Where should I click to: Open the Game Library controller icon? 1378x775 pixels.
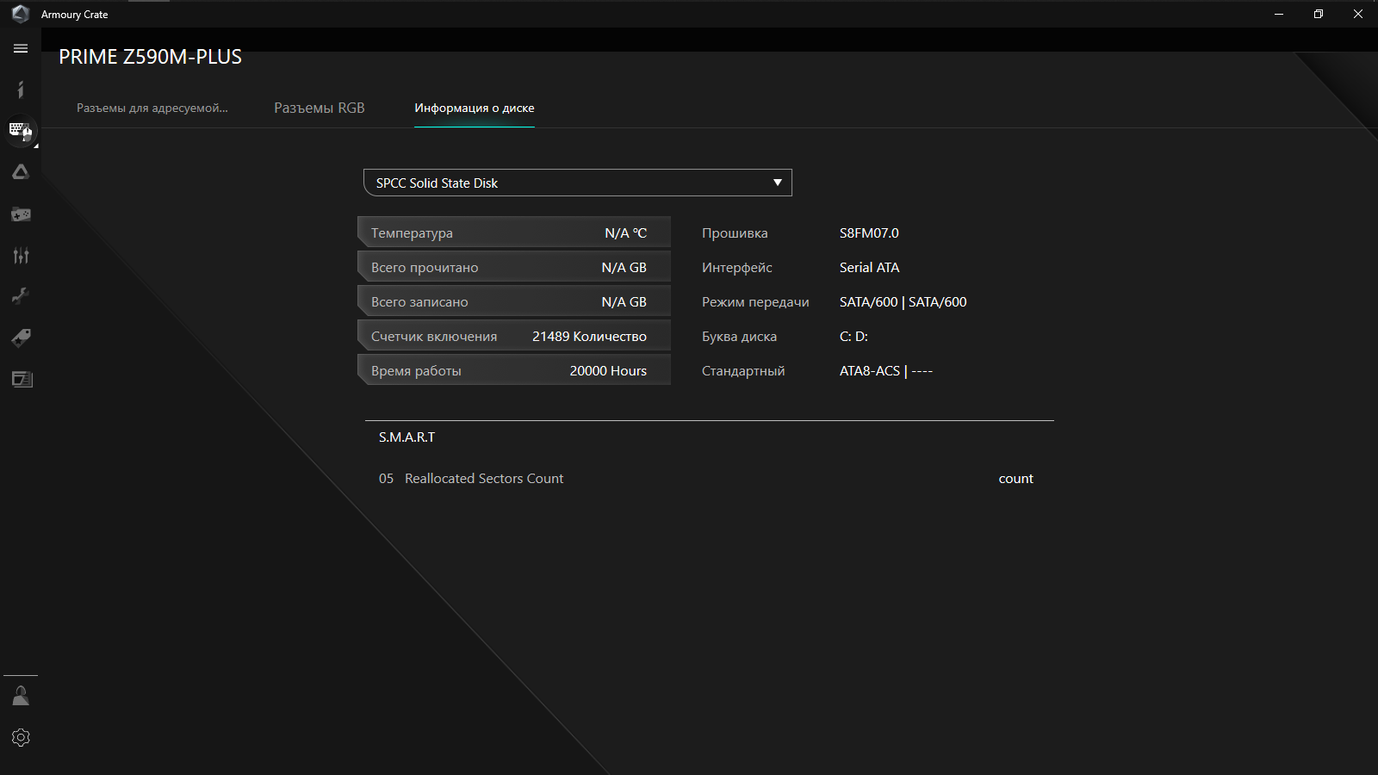tap(21, 214)
